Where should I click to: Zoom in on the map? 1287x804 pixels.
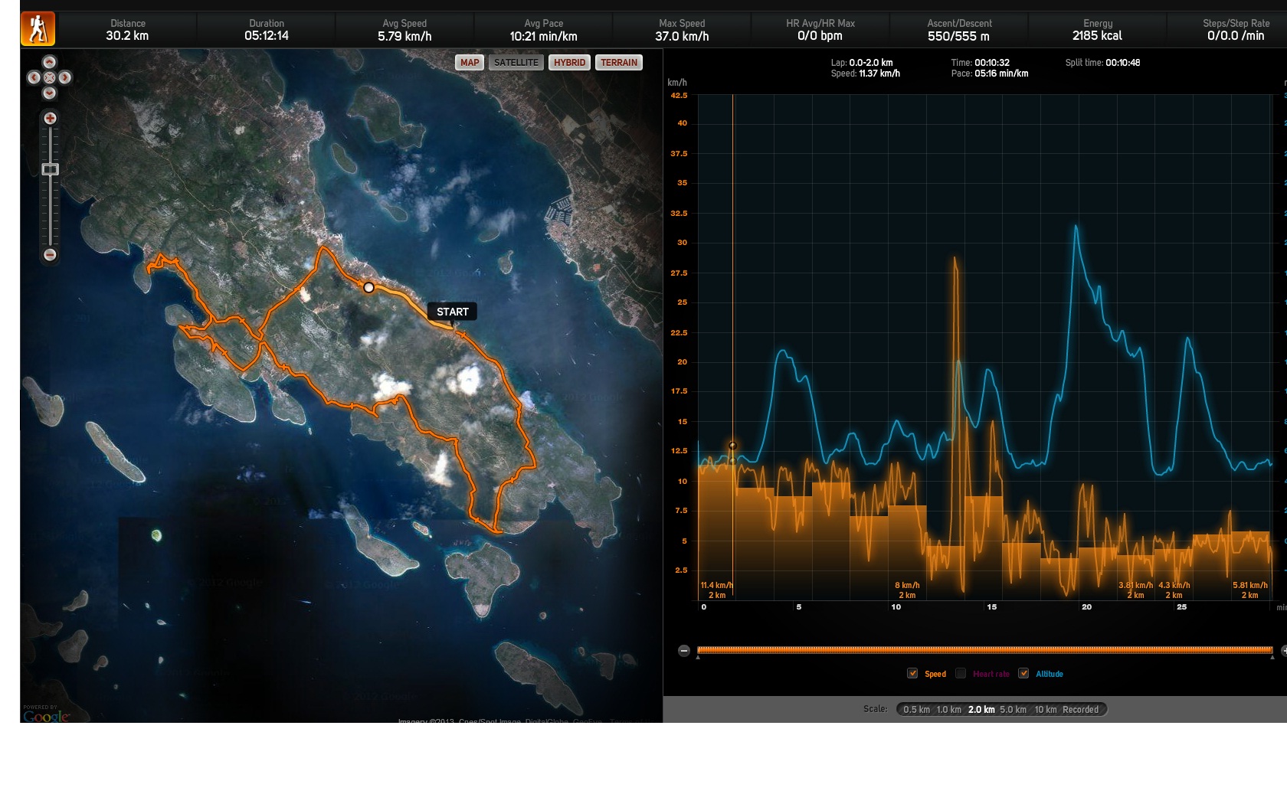click(x=50, y=118)
